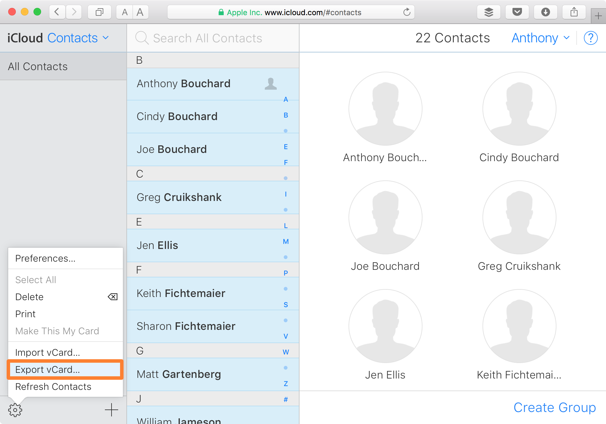Increase text size with large A button

coord(140,12)
